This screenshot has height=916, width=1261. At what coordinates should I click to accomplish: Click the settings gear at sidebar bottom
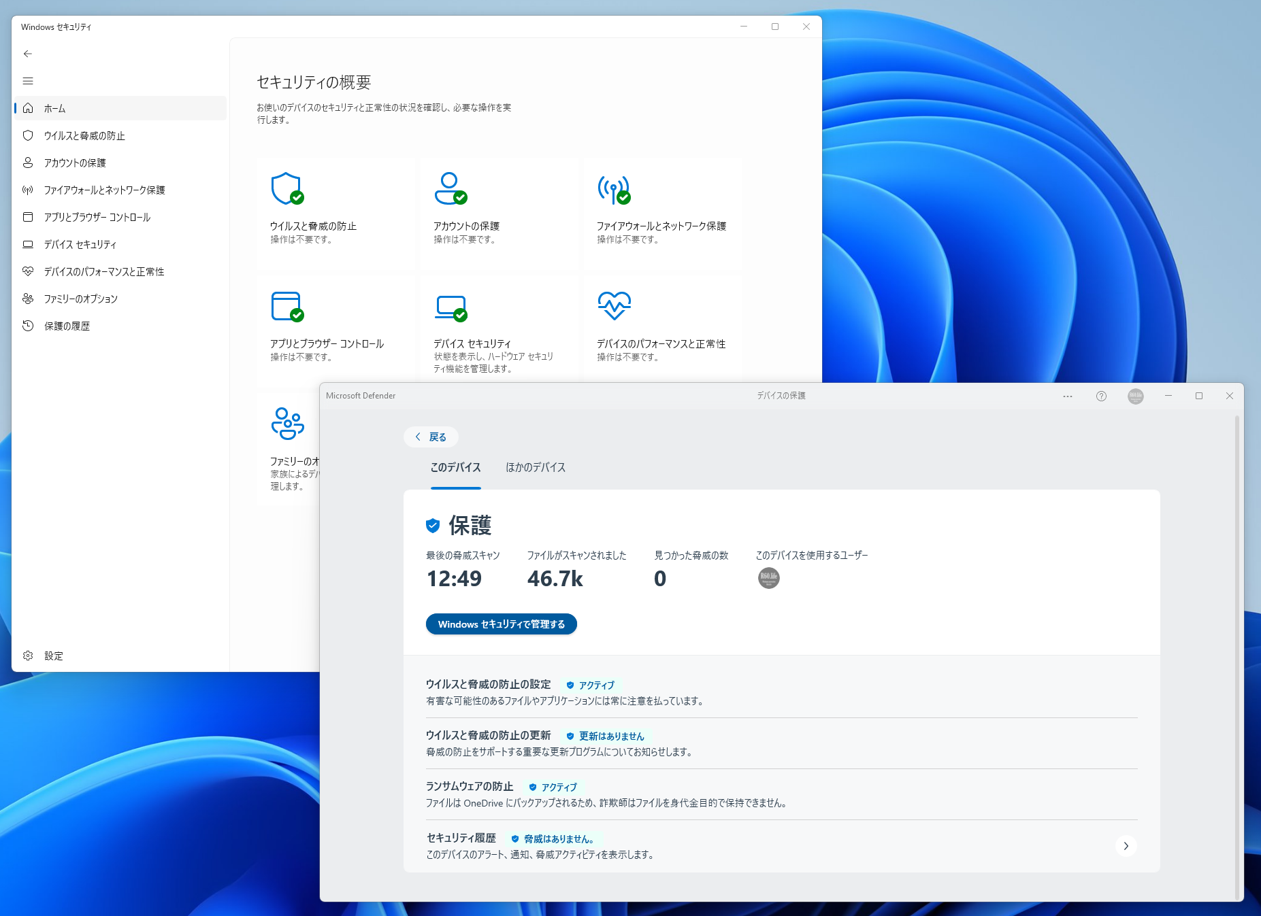28,655
